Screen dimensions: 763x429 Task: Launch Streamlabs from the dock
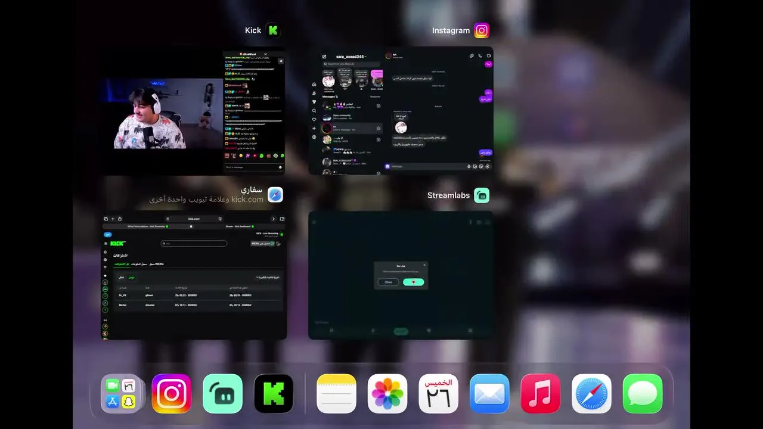(x=223, y=394)
